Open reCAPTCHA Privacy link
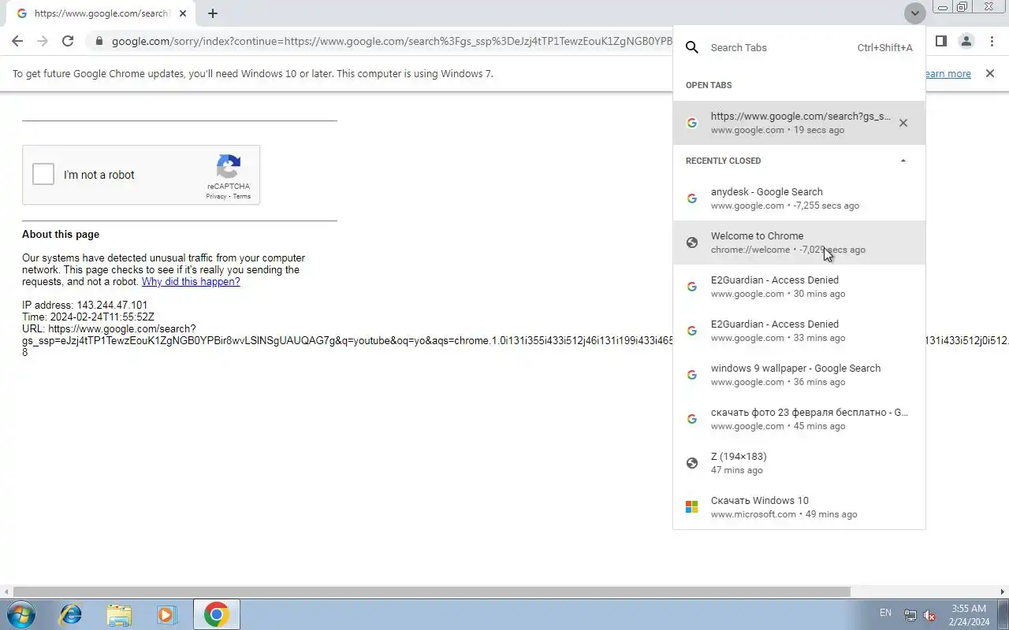Image resolution: width=1009 pixels, height=630 pixels. (x=216, y=196)
